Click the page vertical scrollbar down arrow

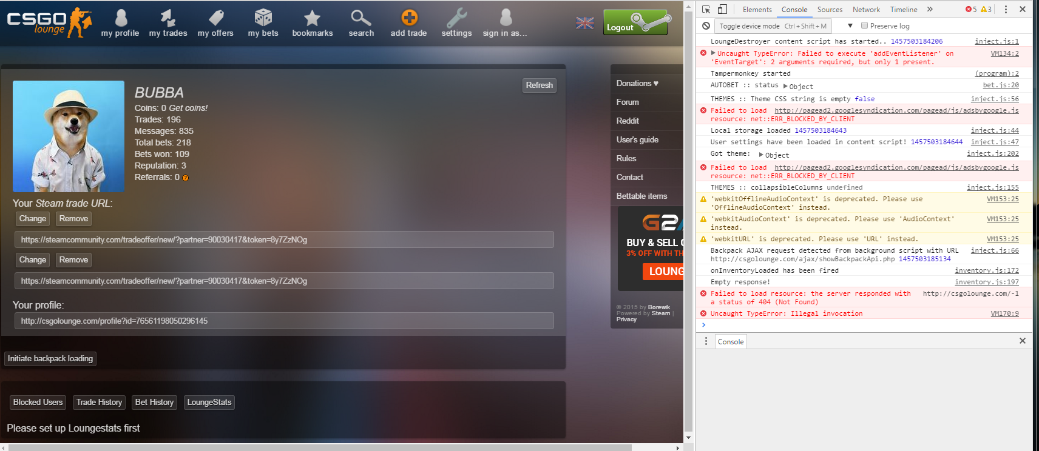688,437
